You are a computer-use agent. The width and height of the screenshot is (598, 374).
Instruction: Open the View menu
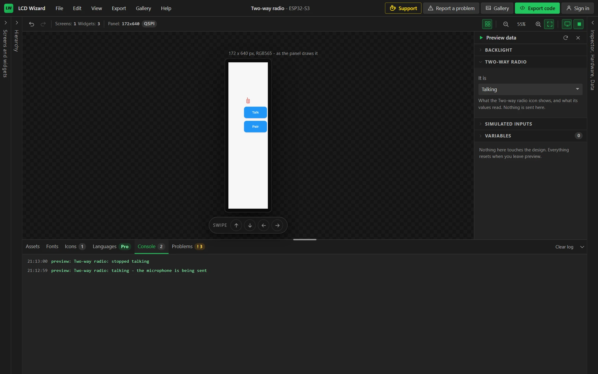point(96,8)
